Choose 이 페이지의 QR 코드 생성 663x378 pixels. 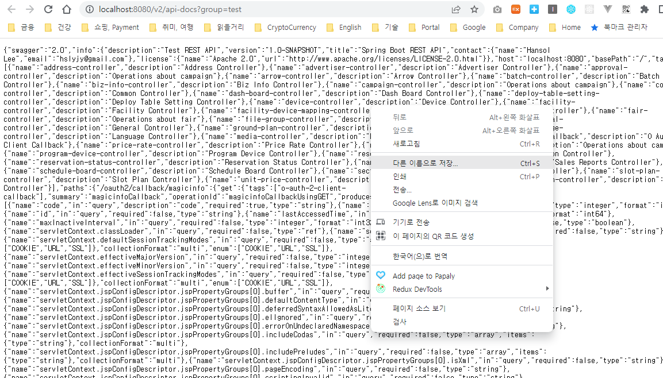462,236
